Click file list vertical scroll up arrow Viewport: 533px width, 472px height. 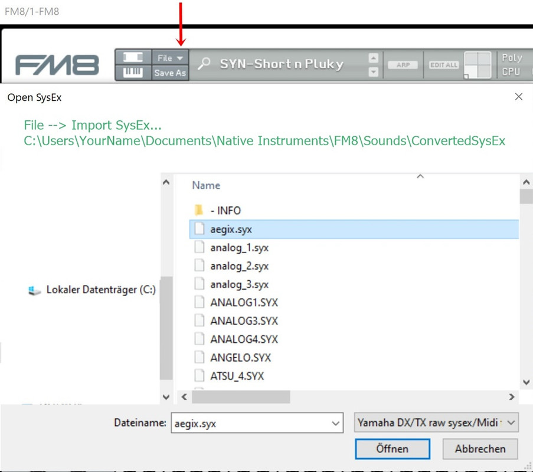click(526, 182)
